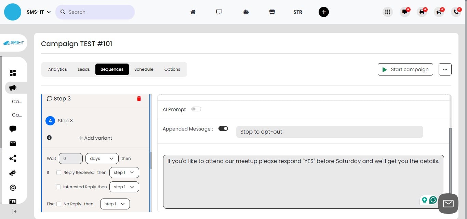This screenshot has width=467, height=219.
Task: Click the apps grid icon near notifications
Action: tap(388, 12)
